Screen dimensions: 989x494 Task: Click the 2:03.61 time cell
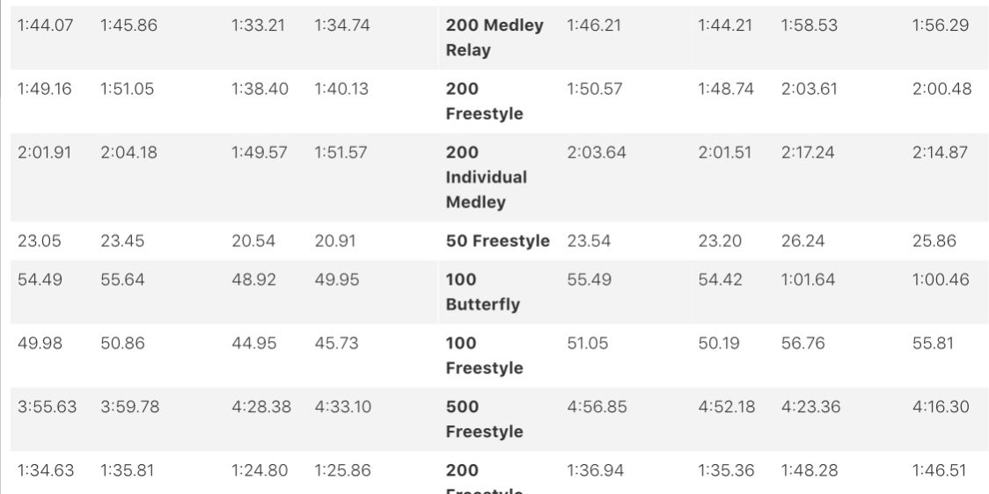pyautogui.click(x=809, y=89)
